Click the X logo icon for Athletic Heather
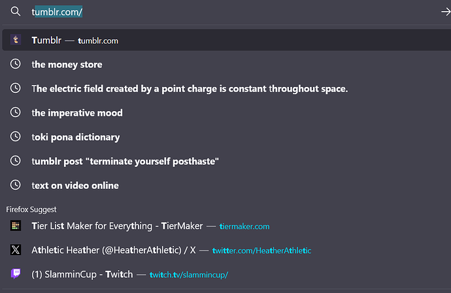This screenshot has width=451, height=293. (x=16, y=250)
